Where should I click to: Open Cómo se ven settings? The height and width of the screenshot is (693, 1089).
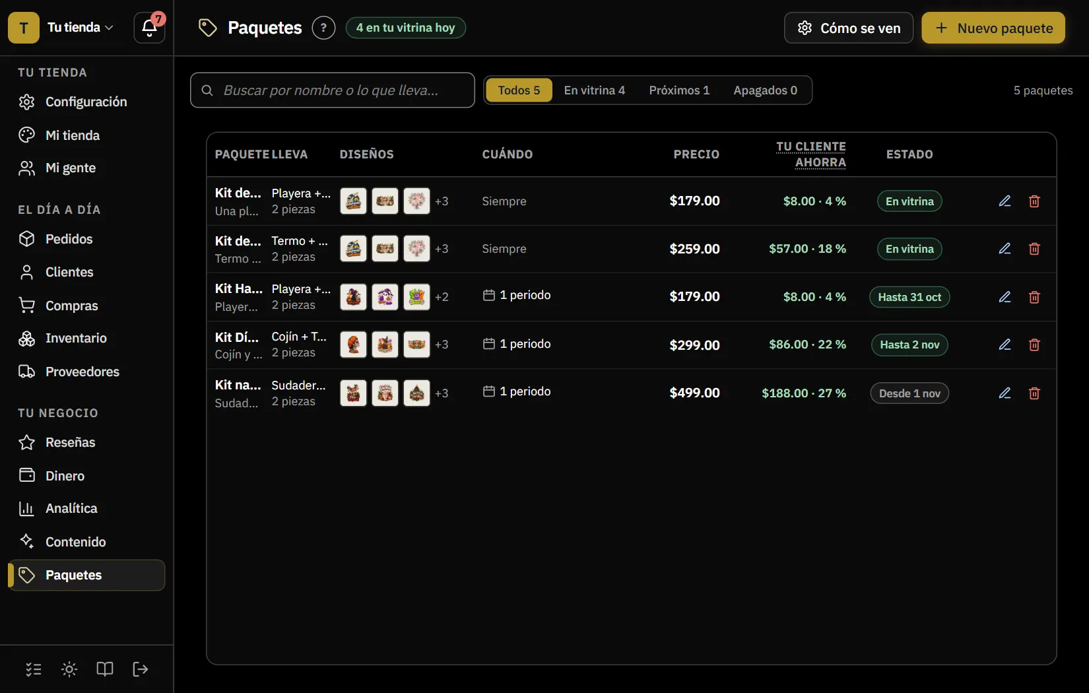tap(849, 28)
